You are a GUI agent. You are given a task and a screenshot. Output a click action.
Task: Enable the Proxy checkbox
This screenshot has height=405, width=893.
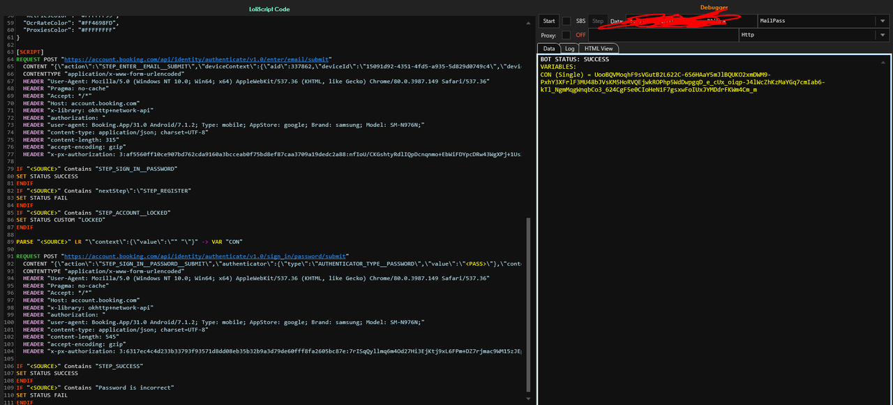point(566,35)
